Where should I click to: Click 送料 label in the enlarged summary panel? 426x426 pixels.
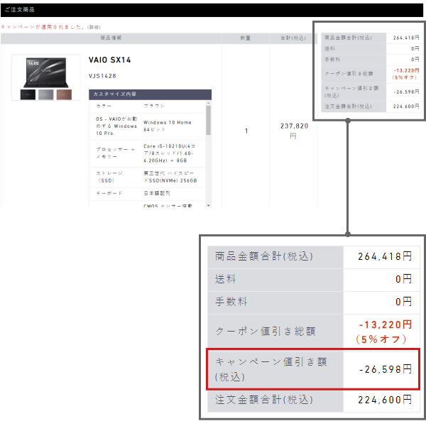(225, 279)
